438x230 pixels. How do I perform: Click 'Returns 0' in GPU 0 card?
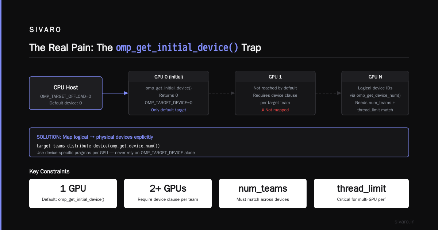(x=169, y=95)
